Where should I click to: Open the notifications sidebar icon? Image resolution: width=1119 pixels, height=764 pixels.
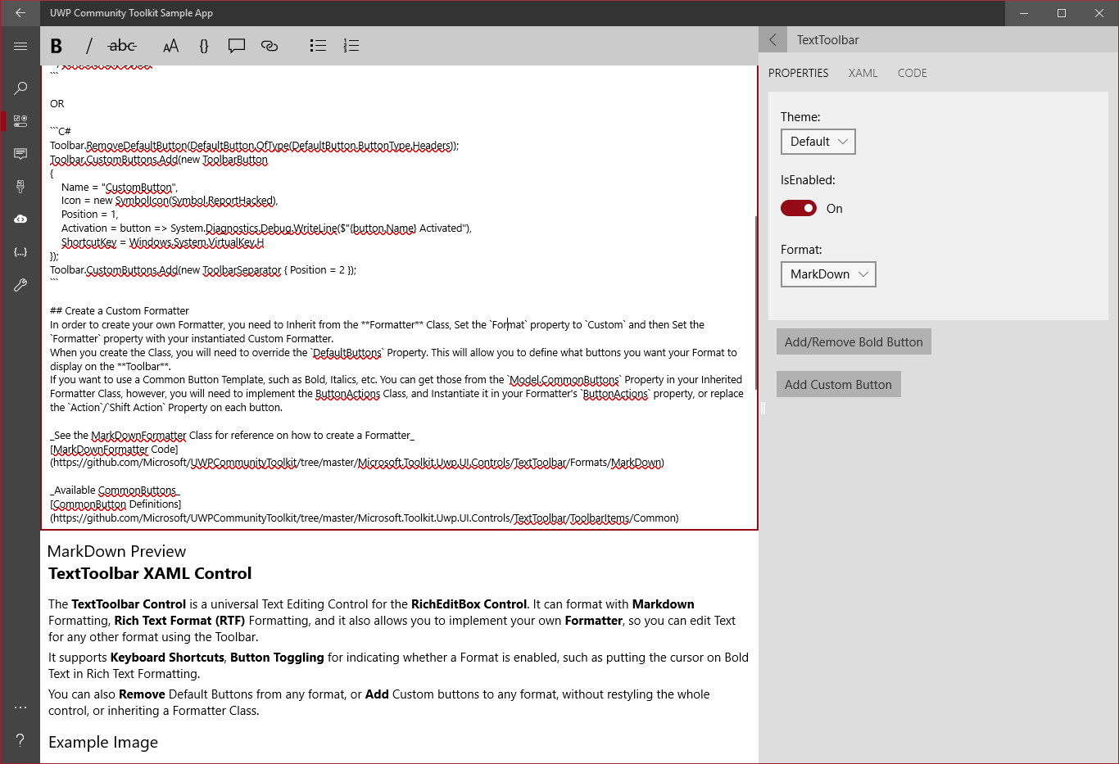click(x=20, y=154)
